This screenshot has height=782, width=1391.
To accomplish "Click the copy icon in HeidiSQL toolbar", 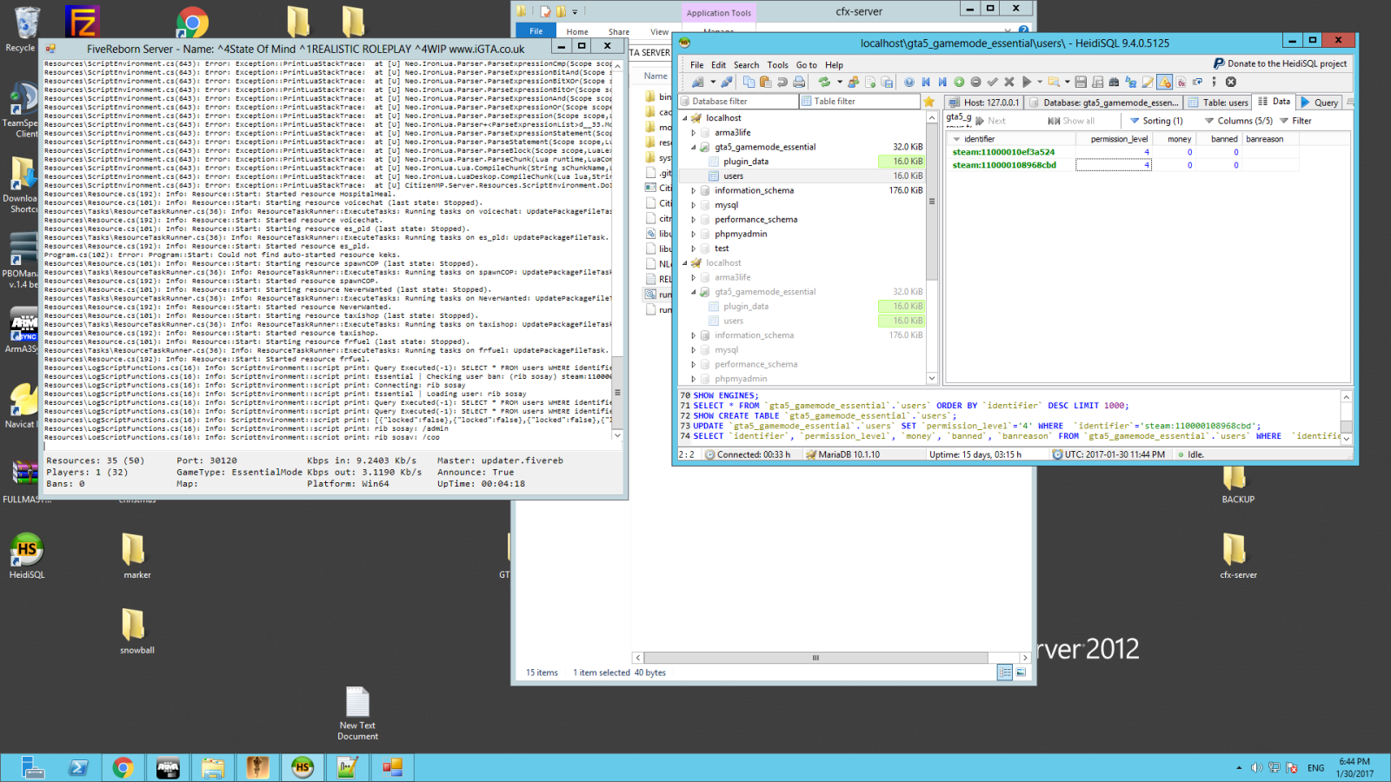I will [x=749, y=82].
